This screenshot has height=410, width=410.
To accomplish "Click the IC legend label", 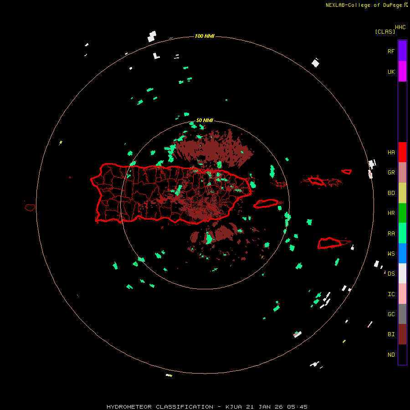I will click(x=391, y=294).
